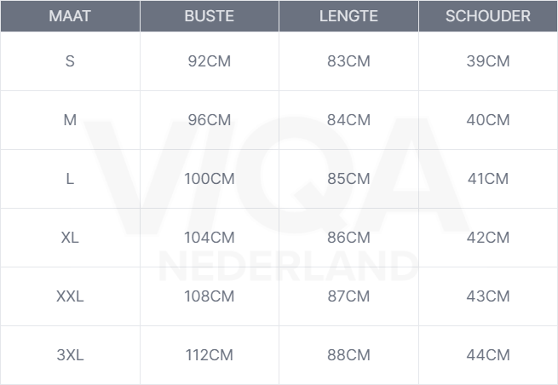This screenshot has width=558, height=385.
Task: Click the size S row label
Action: coord(70,61)
